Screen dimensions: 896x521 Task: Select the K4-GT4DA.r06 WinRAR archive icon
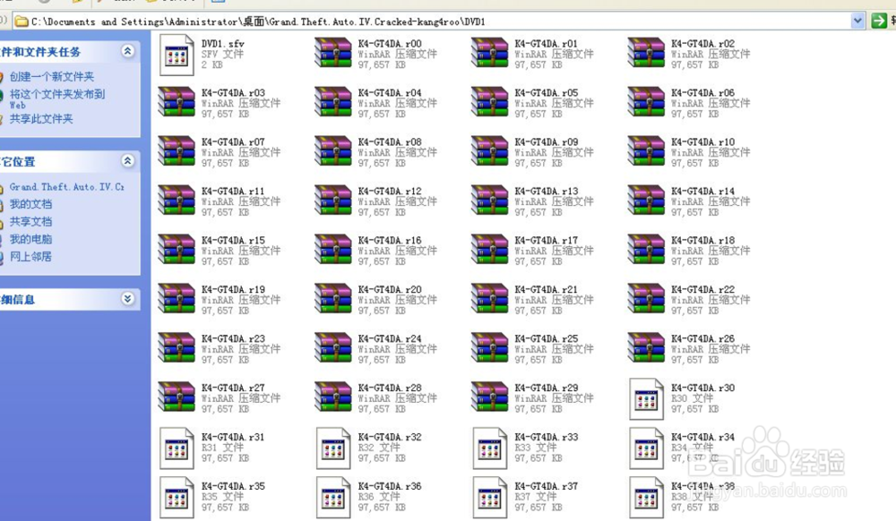coord(646,102)
